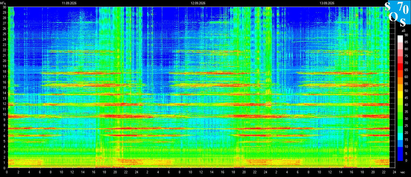411x177 pixels.
Task: Click the 14 tick on the МГц axis
Action: coord(4,93)
